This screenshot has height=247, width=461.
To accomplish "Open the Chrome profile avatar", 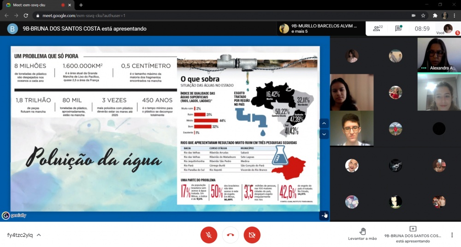I will pos(444,16).
